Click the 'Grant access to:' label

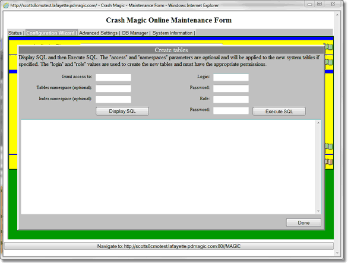point(77,77)
